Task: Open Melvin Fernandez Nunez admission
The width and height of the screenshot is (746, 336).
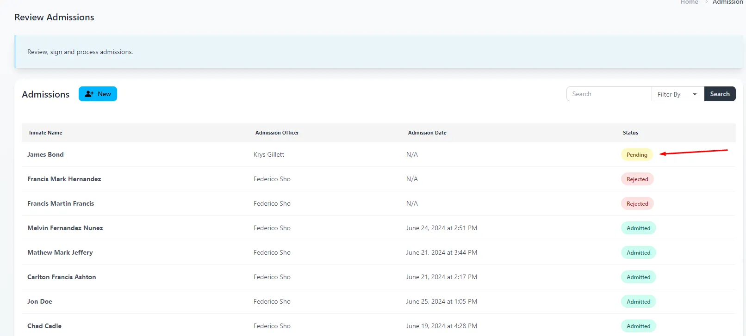Action: tap(65, 228)
